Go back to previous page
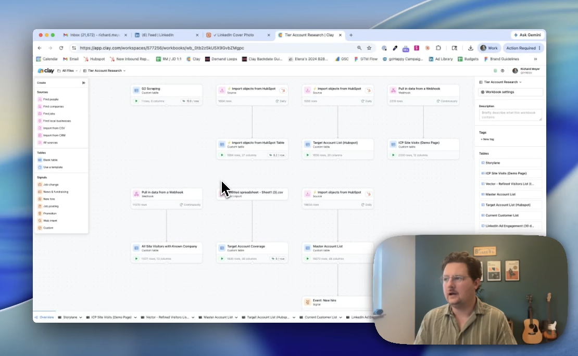This screenshot has height=356, width=578. pyautogui.click(x=40, y=48)
